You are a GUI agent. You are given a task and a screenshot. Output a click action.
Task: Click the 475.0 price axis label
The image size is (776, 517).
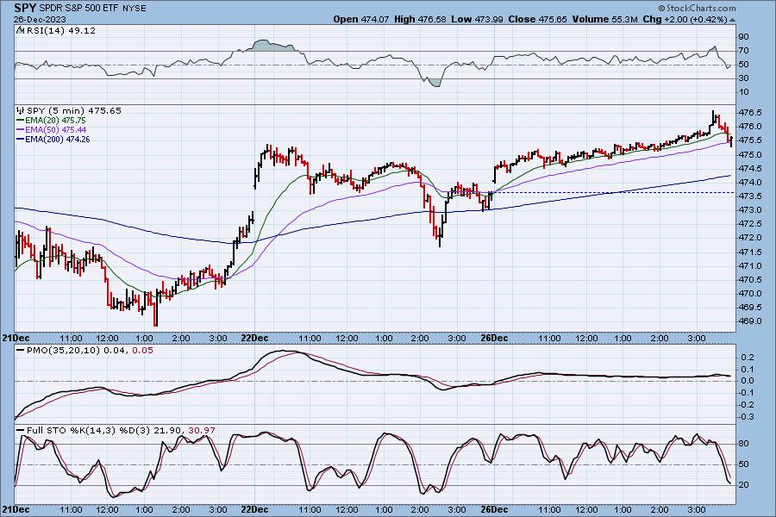coord(750,154)
